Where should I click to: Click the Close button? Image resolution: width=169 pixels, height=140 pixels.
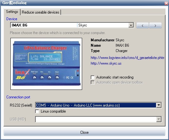click(x=84, y=132)
